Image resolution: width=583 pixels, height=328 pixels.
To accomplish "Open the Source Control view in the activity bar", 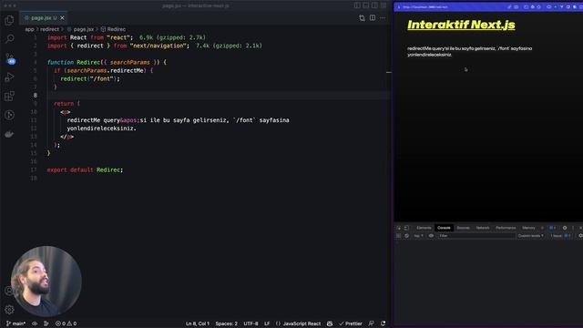I will pyautogui.click(x=10, y=58).
